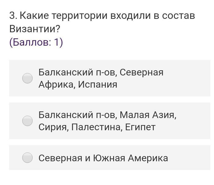This screenshot has width=214, height=185.
Task: Click the answer text 'Северная и Южная Америка'
Action: [103, 158]
